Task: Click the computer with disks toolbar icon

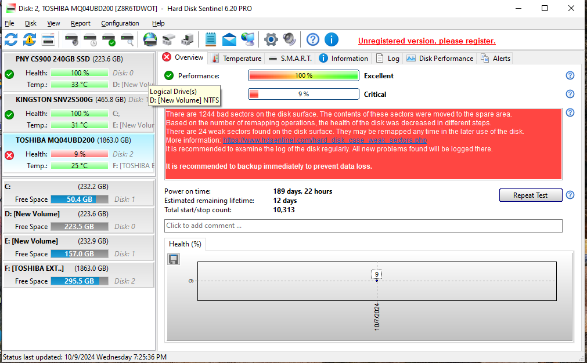Action: 187,39
